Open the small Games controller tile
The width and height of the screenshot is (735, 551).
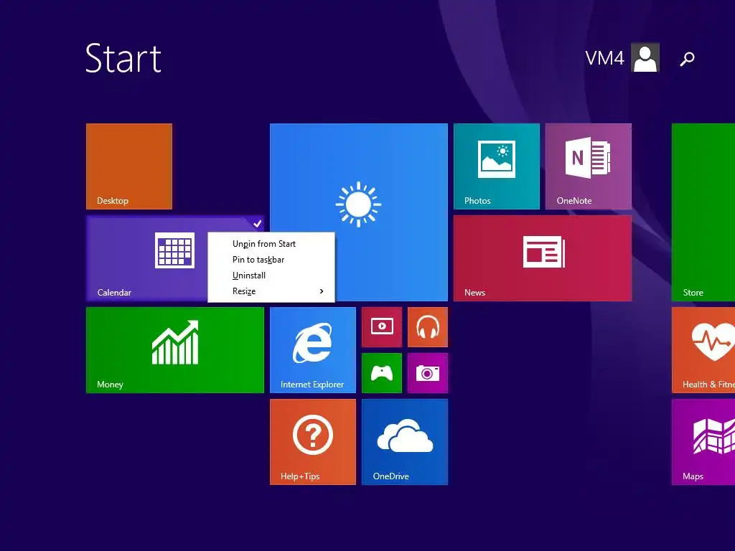click(382, 373)
